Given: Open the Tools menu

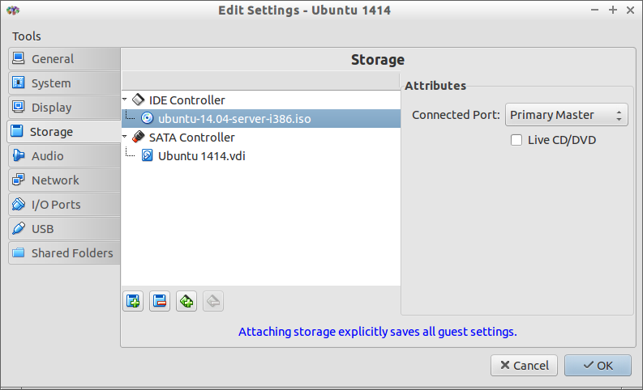Looking at the screenshot, I should [26, 36].
